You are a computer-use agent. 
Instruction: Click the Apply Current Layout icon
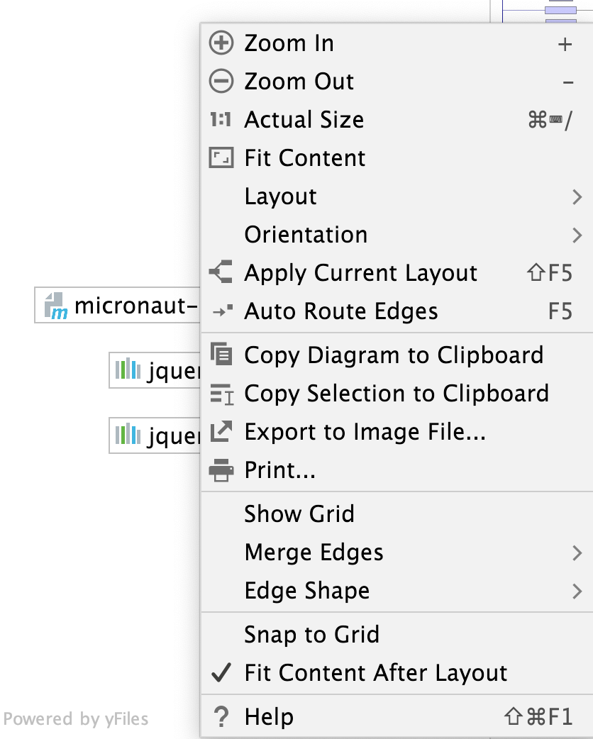pos(221,272)
